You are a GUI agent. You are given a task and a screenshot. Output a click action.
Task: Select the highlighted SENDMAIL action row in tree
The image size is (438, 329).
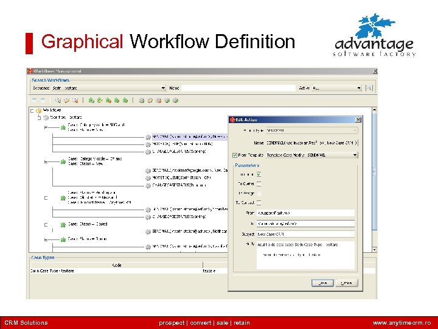[x=190, y=136]
